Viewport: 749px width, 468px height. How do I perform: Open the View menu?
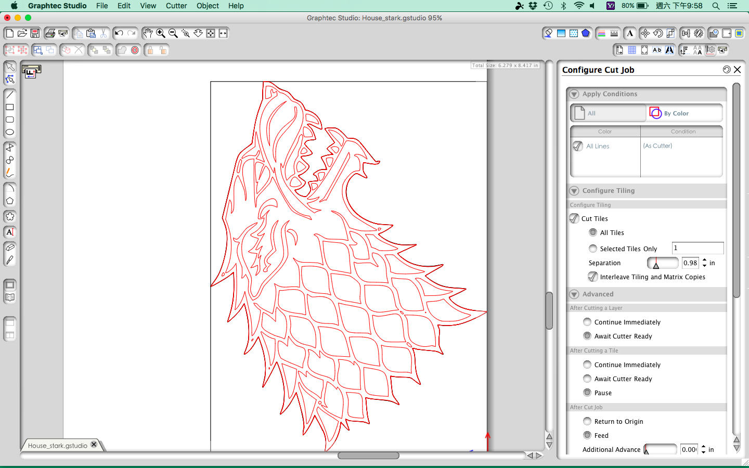point(148,6)
